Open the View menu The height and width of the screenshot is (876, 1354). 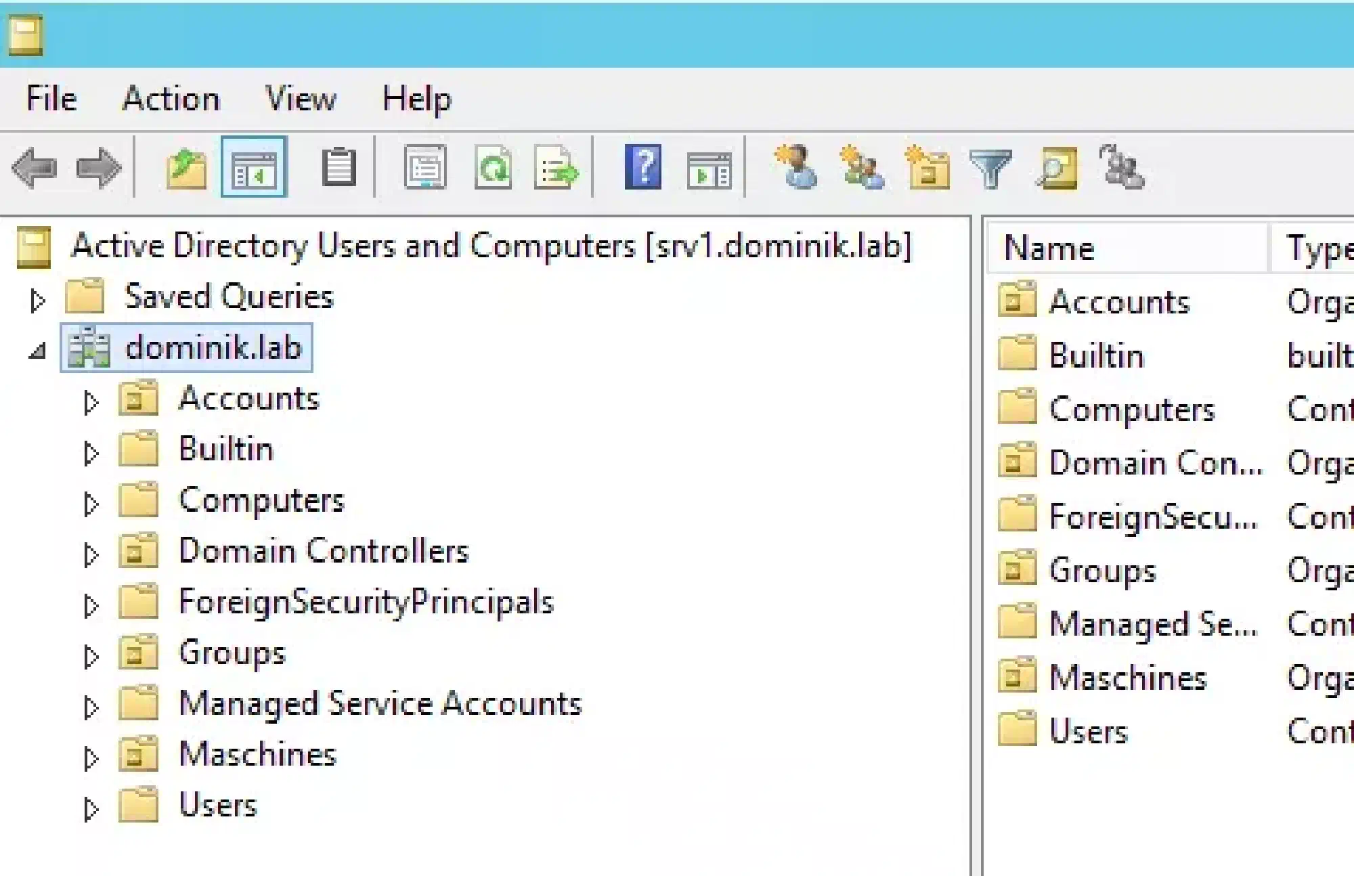(301, 99)
